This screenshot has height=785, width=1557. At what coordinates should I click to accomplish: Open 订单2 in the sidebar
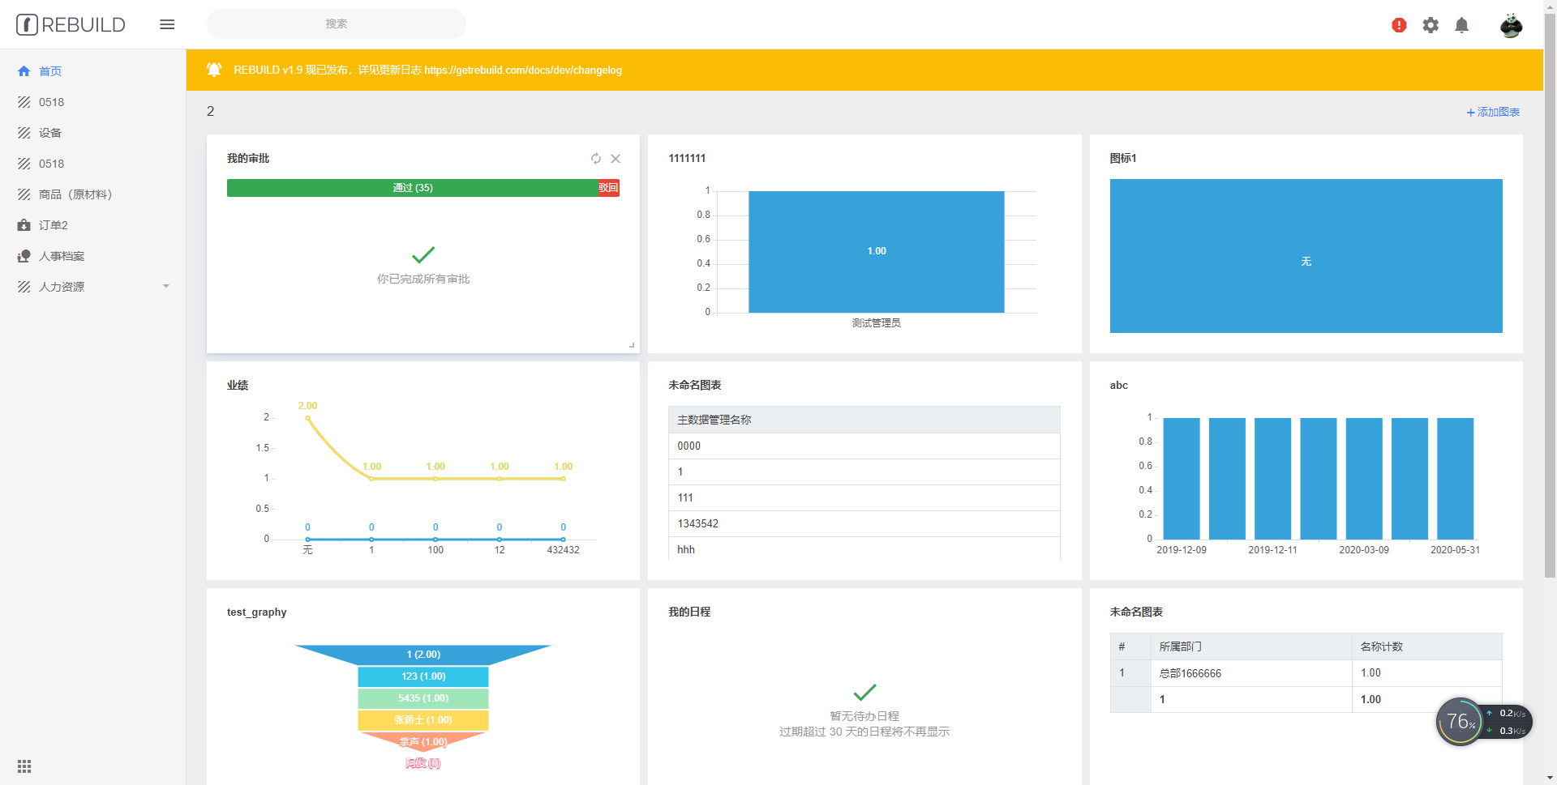[x=54, y=225]
